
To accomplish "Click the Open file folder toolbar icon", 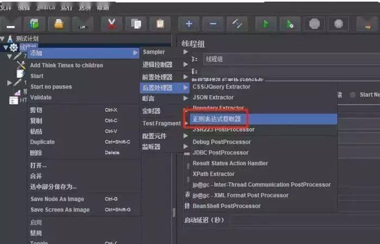I will [59, 24].
